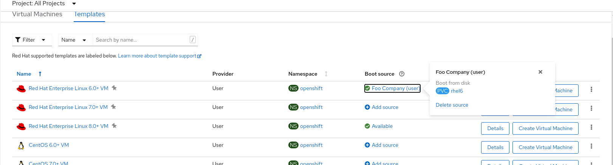Close the Foo Company popover

(540, 72)
